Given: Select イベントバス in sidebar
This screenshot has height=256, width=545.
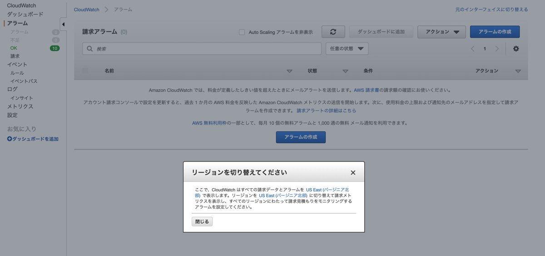Looking at the screenshot, I should 24,81.
